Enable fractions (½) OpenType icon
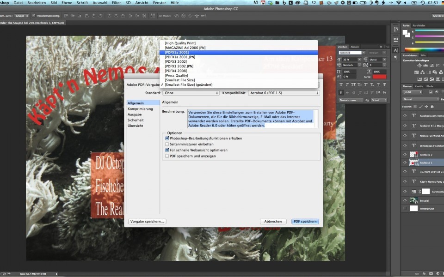The width and height of the screenshot is (444, 277). tap(384, 92)
